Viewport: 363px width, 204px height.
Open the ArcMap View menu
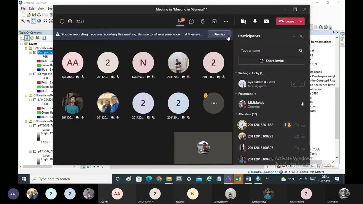coord(41,8)
